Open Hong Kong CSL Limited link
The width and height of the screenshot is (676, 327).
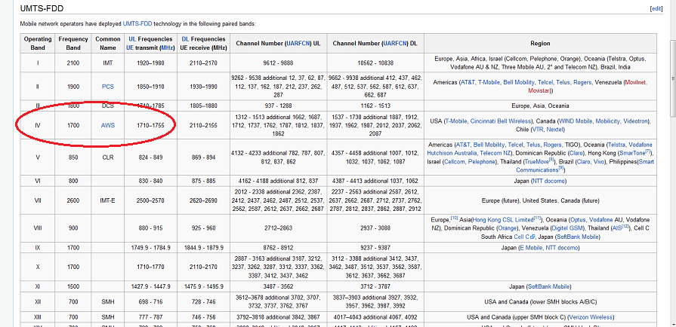click(503, 220)
